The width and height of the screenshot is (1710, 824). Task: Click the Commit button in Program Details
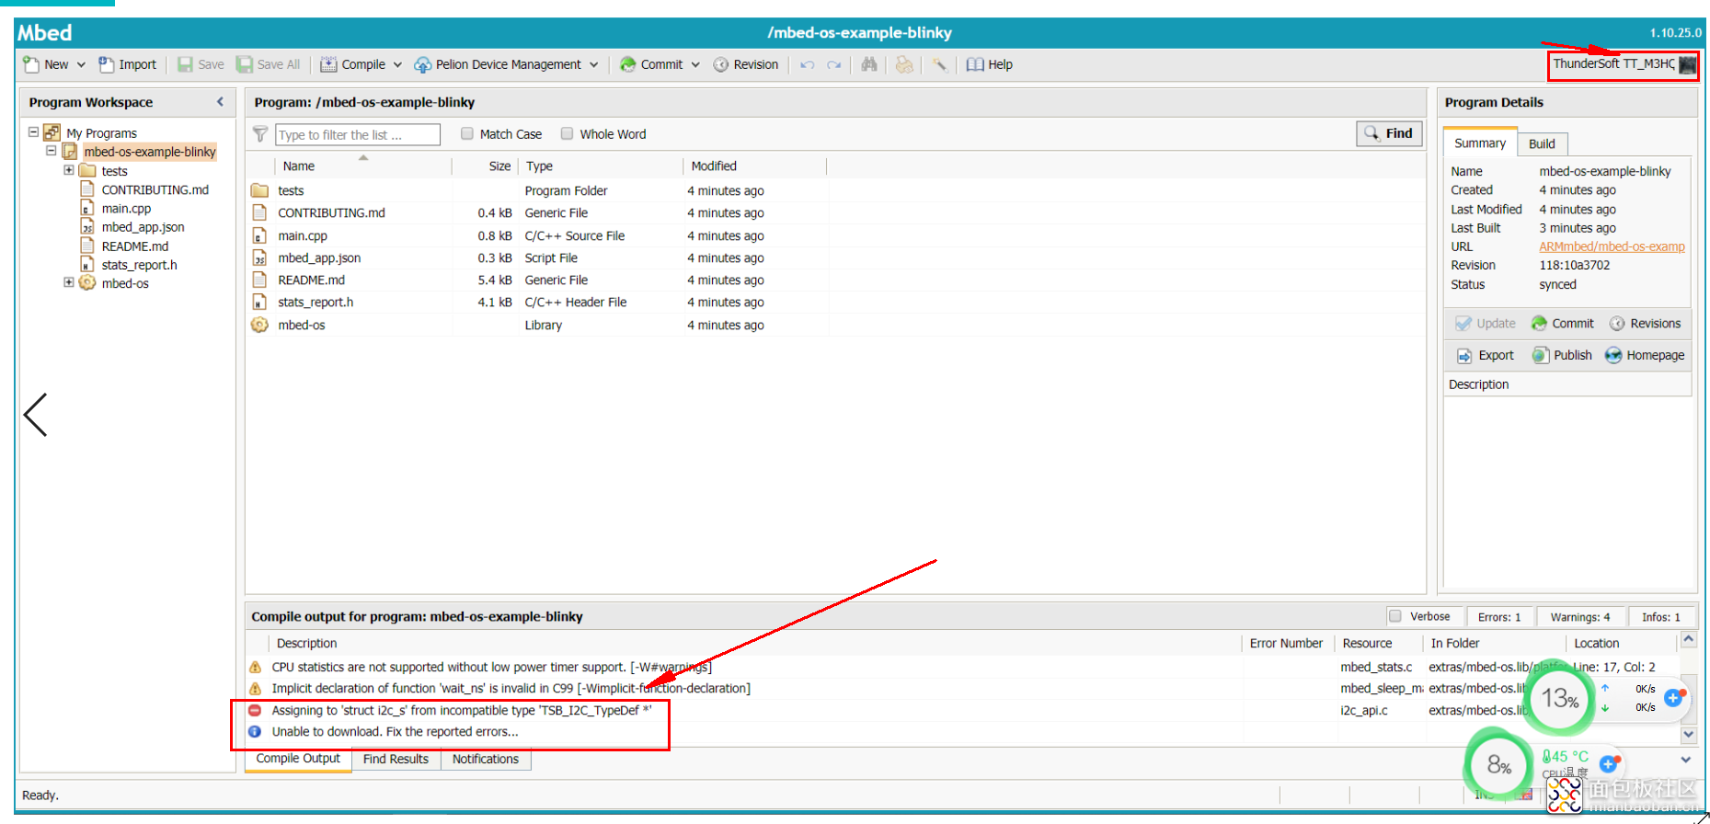tap(1563, 324)
